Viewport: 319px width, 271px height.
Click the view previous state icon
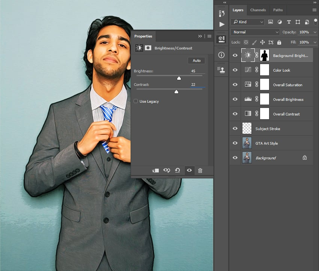[167, 170]
